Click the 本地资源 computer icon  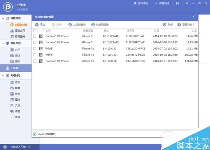pos(7,43)
